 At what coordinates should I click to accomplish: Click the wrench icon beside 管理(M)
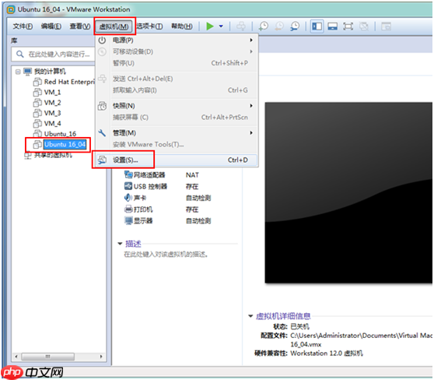(102, 132)
